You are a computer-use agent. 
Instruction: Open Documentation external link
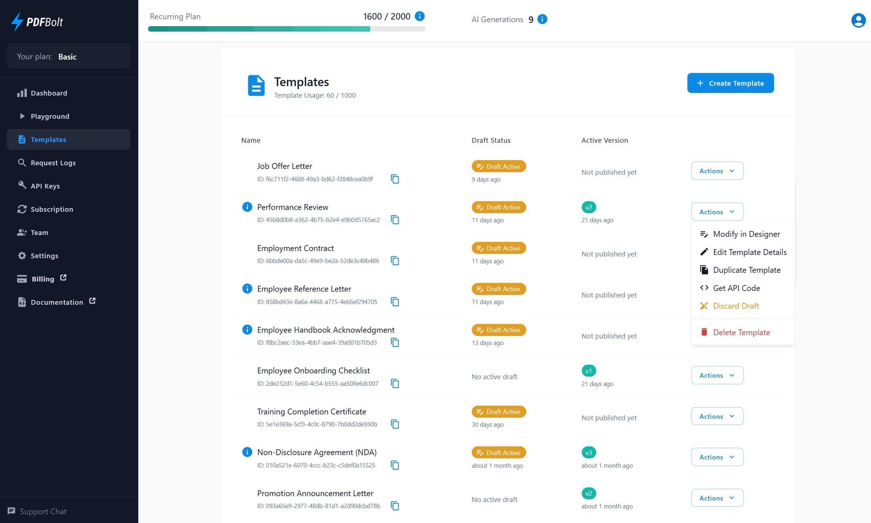click(x=57, y=302)
